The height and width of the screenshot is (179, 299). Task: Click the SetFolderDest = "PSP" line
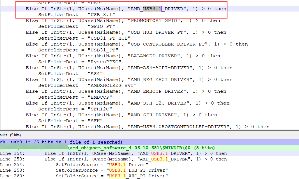click(x=70, y=3)
